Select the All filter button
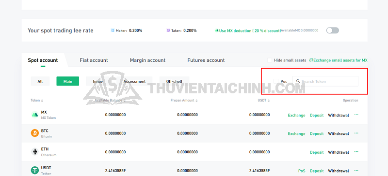Viewport: 388px width, 176px height. coord(40,81)
